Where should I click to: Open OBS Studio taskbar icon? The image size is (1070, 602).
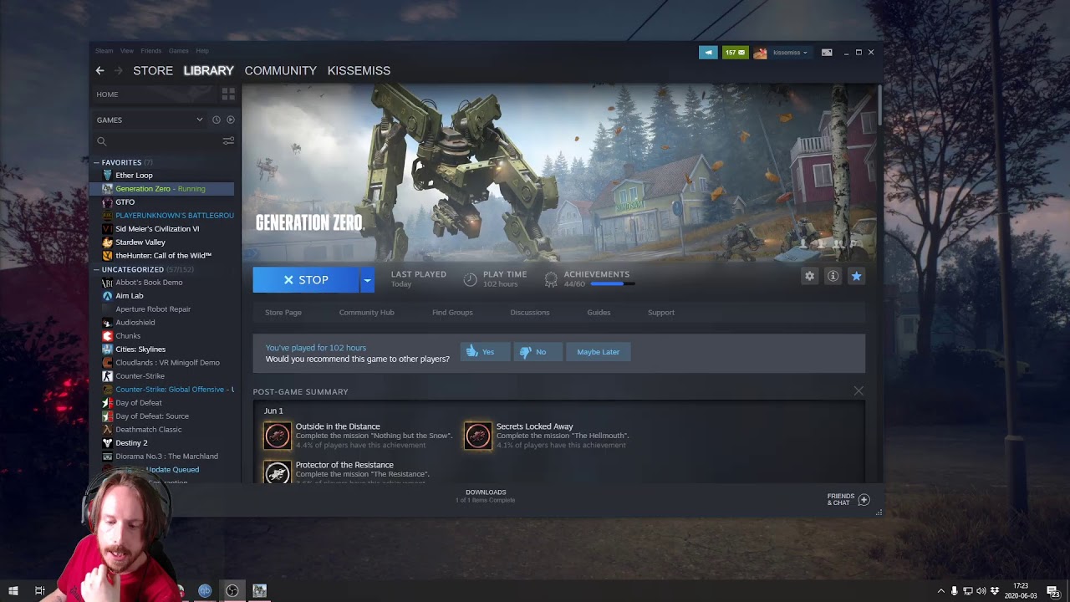(232, 590)
